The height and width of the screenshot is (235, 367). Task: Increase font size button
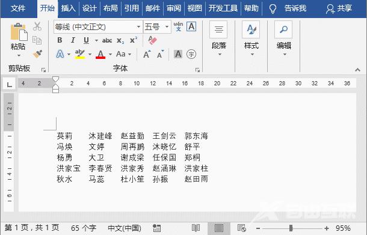pyautogui.click(x=147, y=54)
